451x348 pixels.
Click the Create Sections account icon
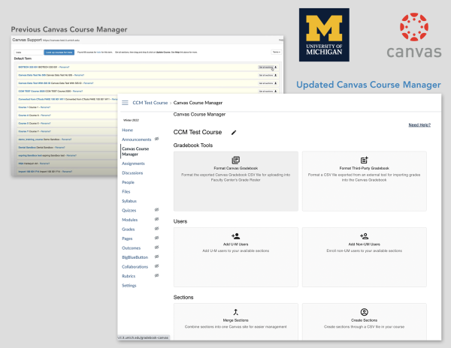tap(364, 312)
